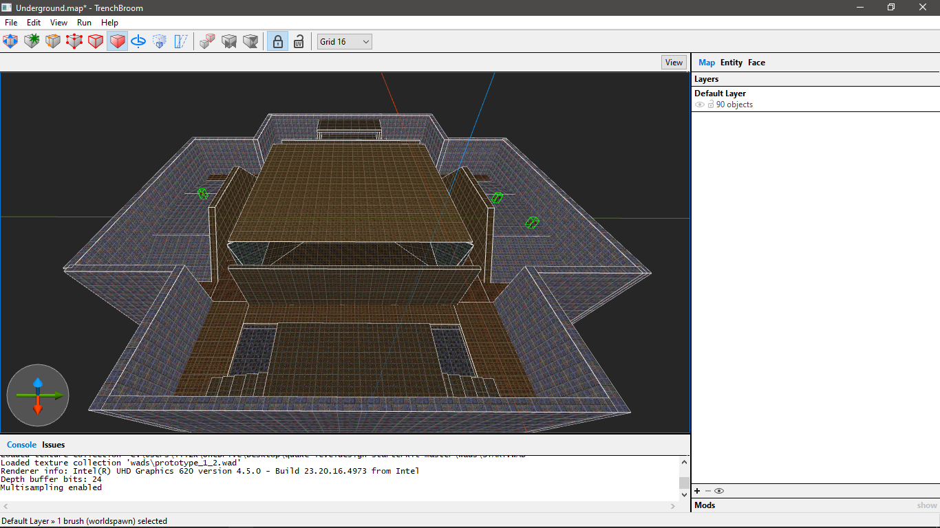
Task: Open the Help menu
Action: pos(110,23)
